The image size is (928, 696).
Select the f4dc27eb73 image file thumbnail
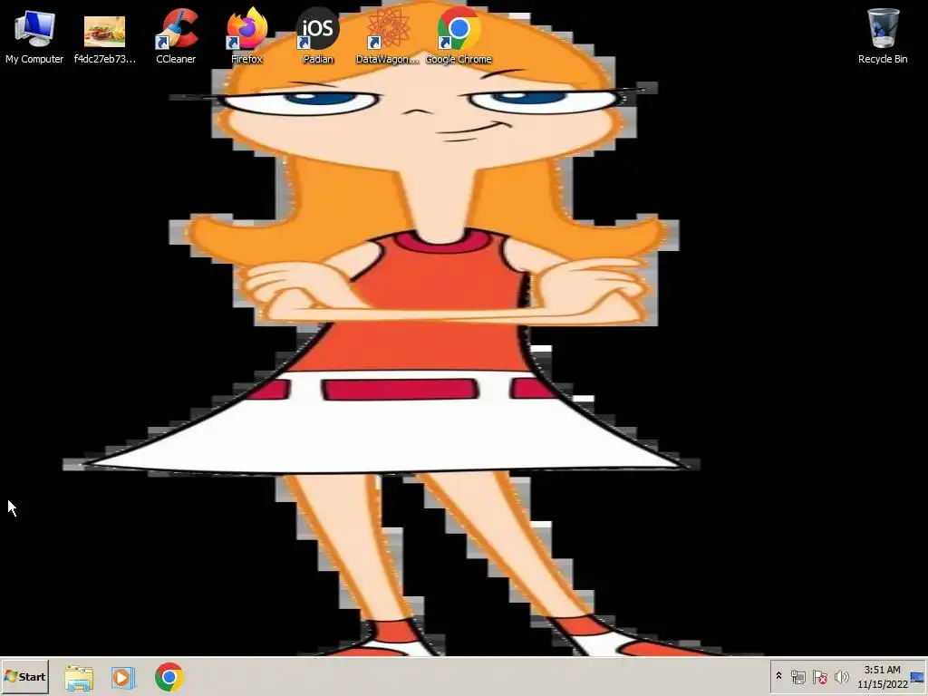(x=105, y=32)
